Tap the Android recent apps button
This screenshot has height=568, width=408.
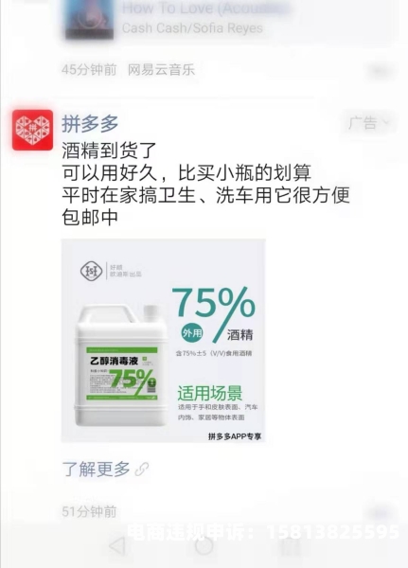[x=291, y=546]
